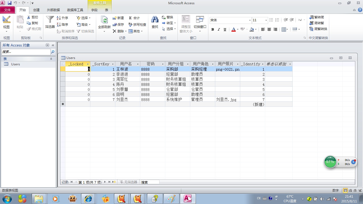Sort ascending with 升序
The height and width of the screenshot is (204, 363).
pos(62,18)
